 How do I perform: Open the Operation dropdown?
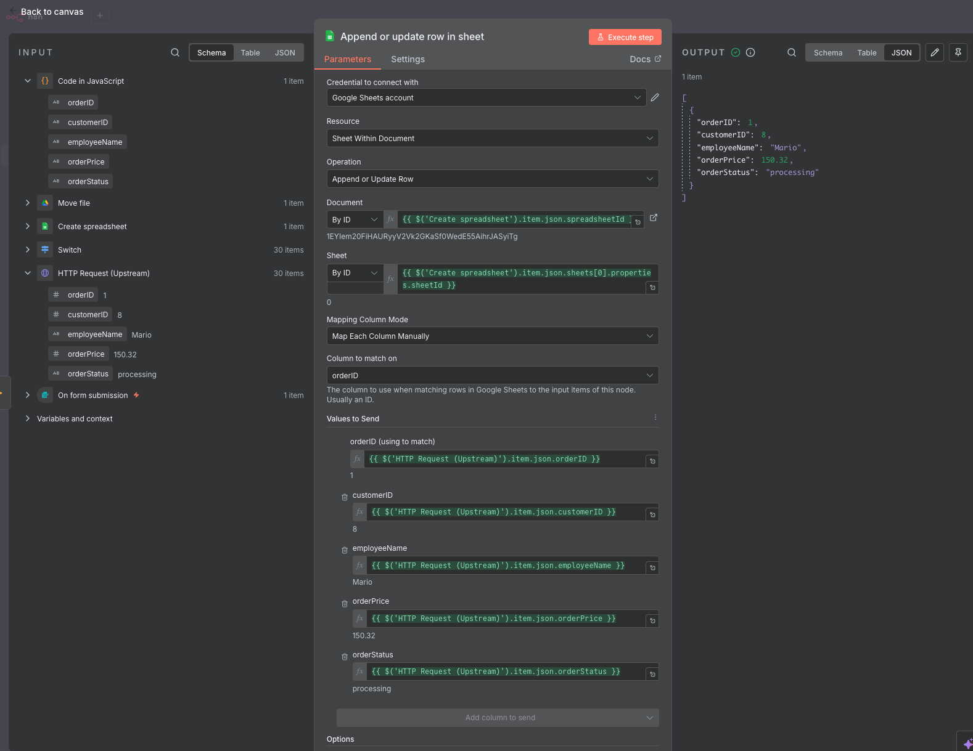pos(492,179)
